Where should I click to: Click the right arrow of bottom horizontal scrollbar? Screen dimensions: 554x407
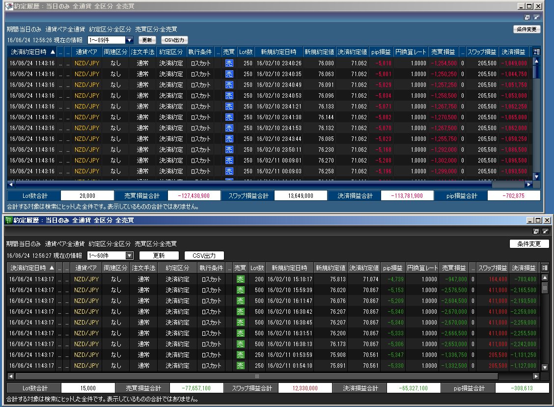tap(536, 376)
